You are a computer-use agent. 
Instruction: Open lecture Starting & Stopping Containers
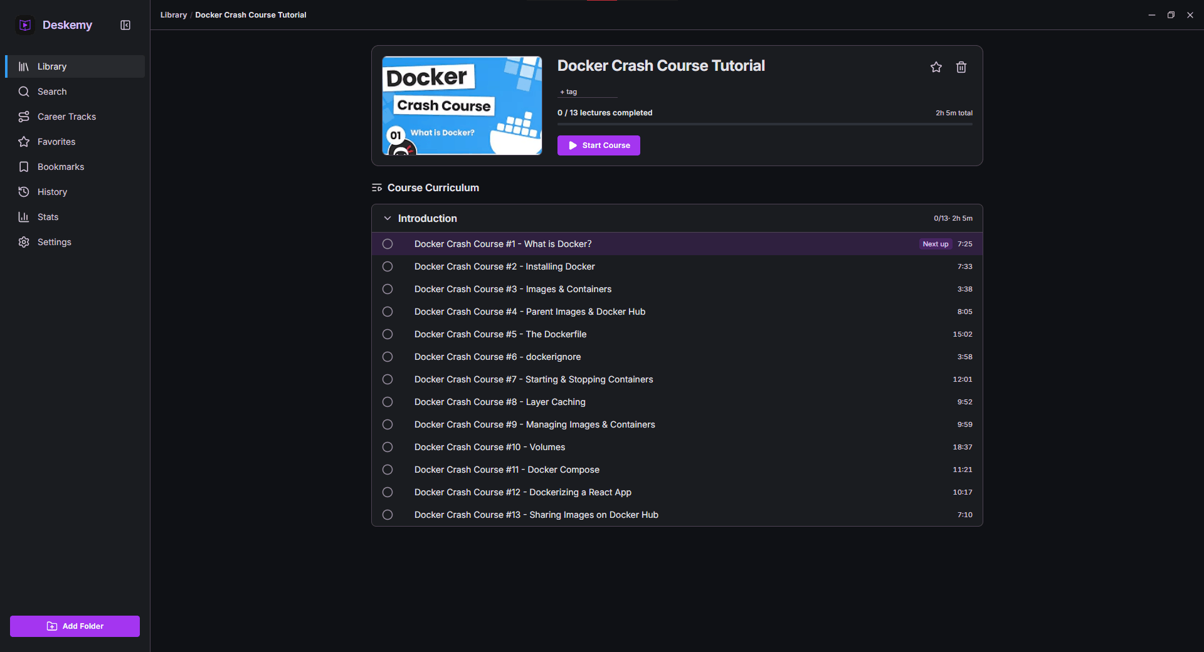tap(534, 379)
